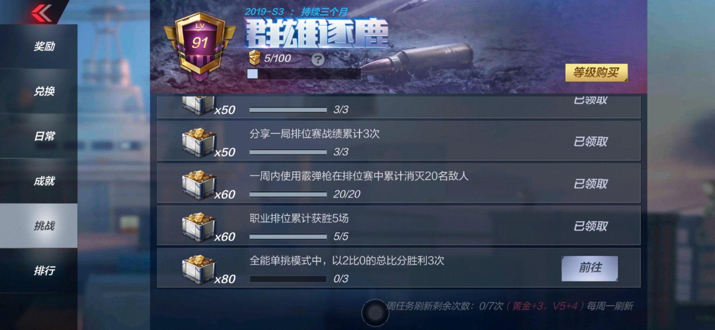Open the question mark help icon

click(x=318, y=59)
